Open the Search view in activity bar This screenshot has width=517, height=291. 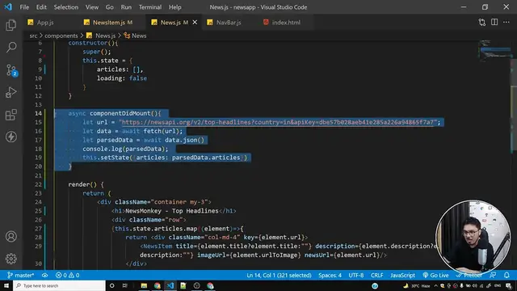tap(11, 47)
